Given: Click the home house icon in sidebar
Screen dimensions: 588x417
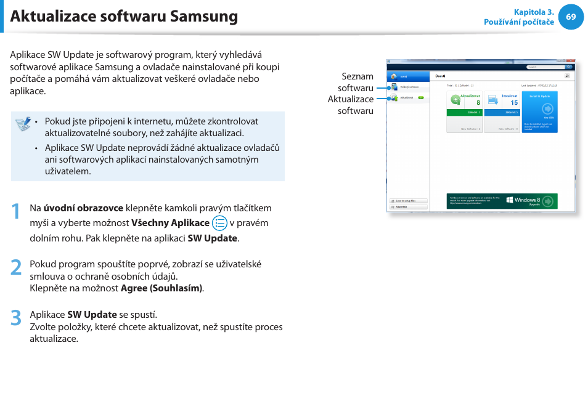Looking at the screenshot, I should [394, 76].
